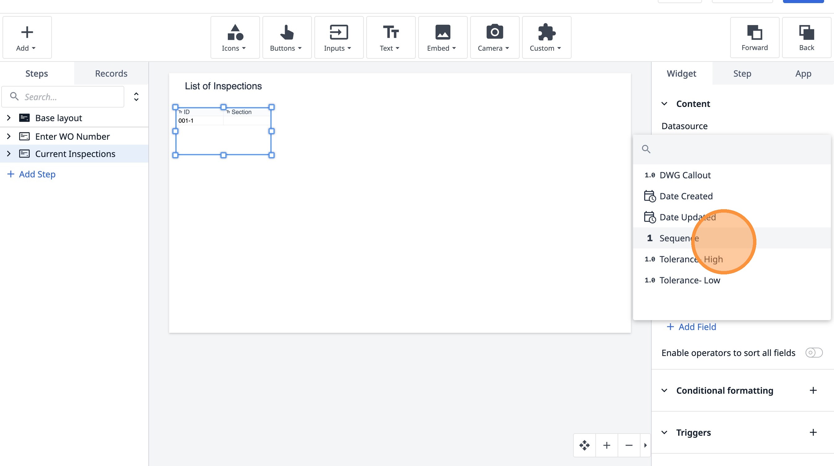Expand the Enter WO Number step
Image resolution: width=834 pixels, height=466 pixels.
coord(9,136)
